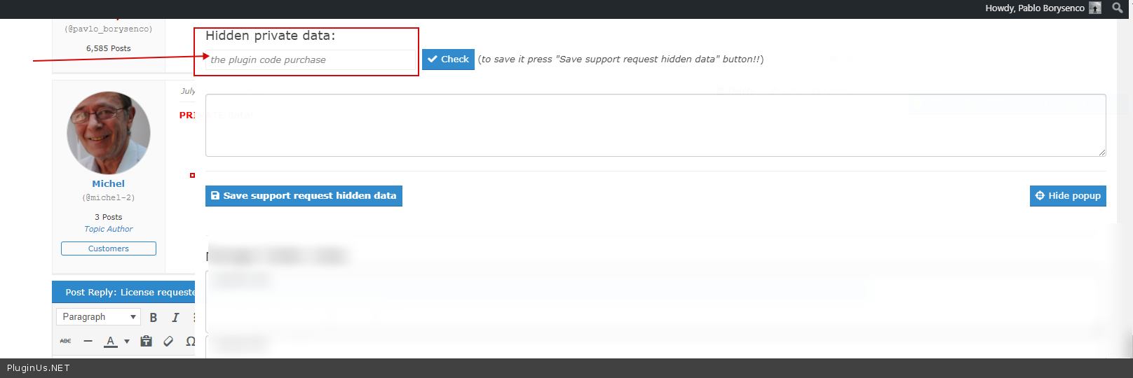Apply the text color A swatch

click(x=111, y=341)
